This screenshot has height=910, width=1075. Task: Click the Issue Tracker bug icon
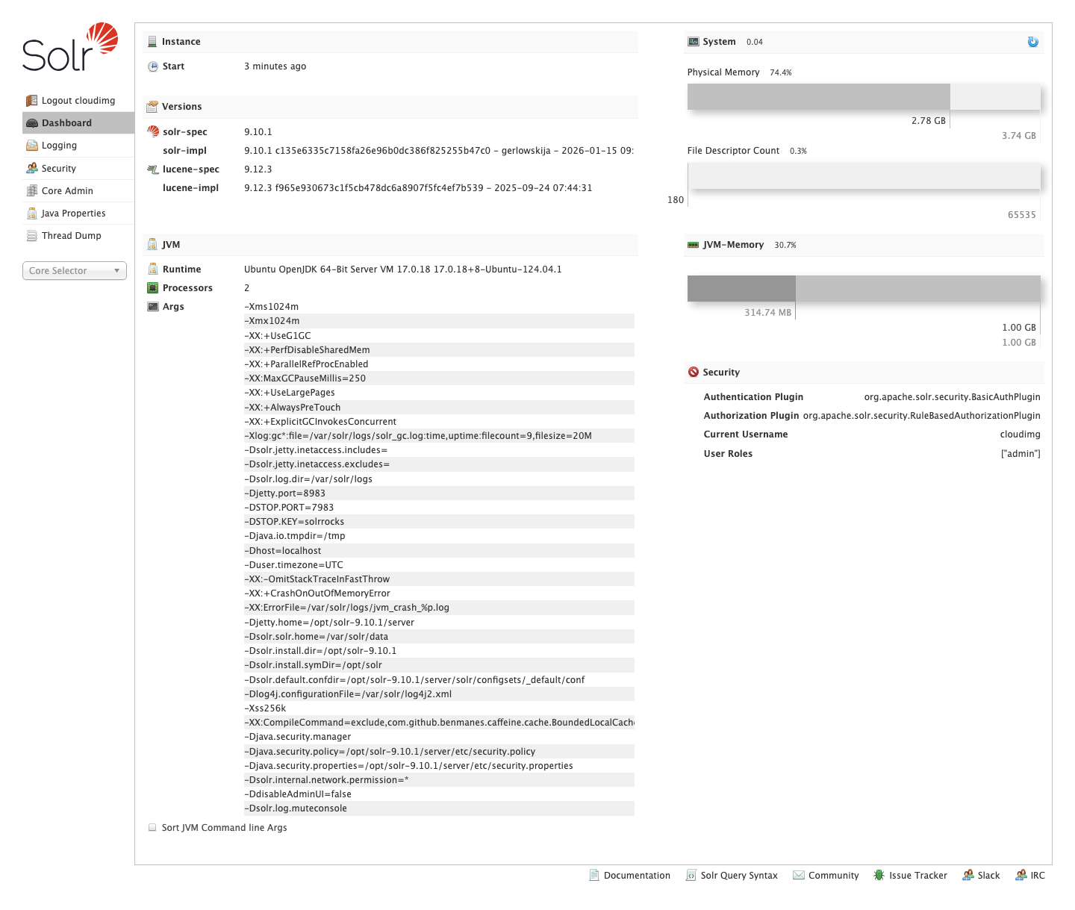click(x=879, y=875)
